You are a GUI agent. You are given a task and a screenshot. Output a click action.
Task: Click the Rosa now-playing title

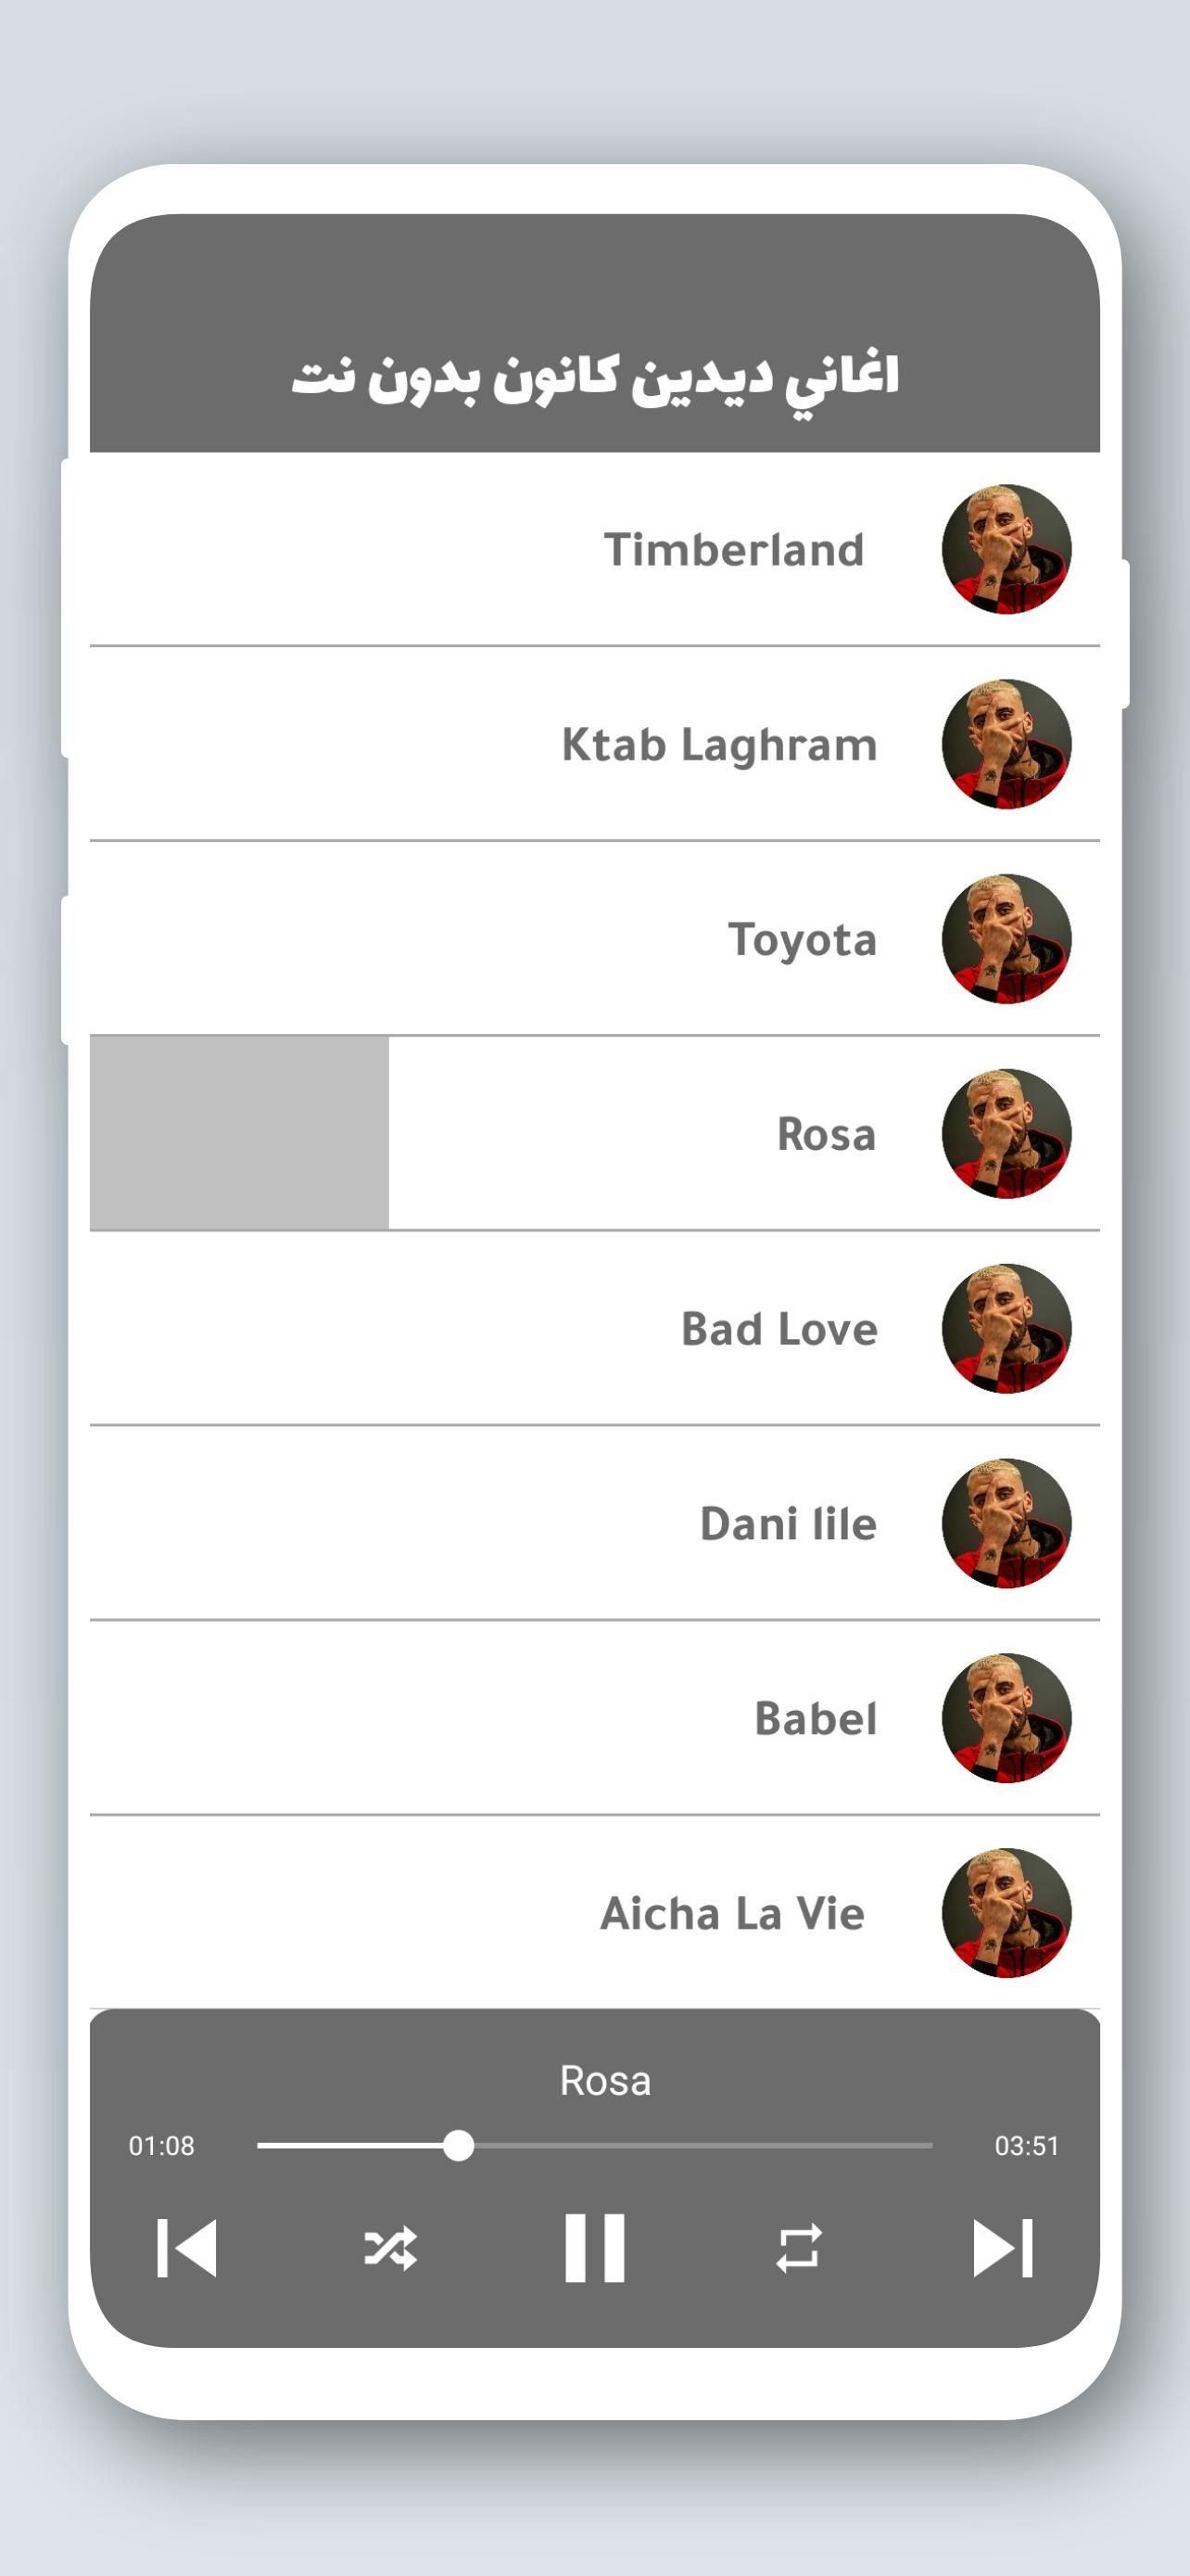(x=604, y=2081)
